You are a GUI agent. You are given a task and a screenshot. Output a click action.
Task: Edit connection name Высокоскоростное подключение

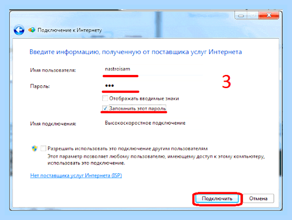[153, 123]
